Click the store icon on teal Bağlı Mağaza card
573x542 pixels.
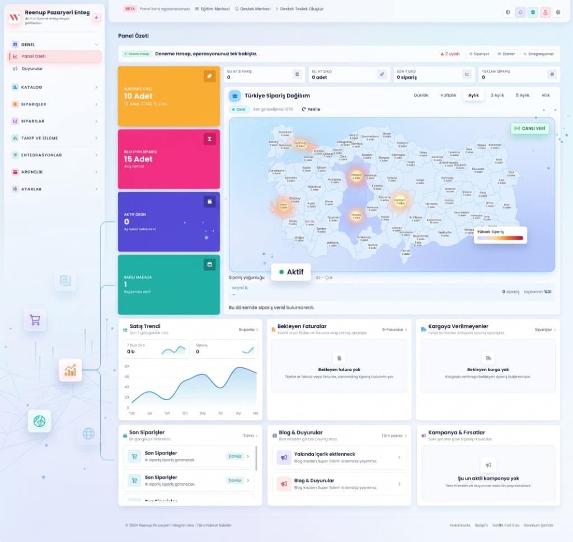209,265
